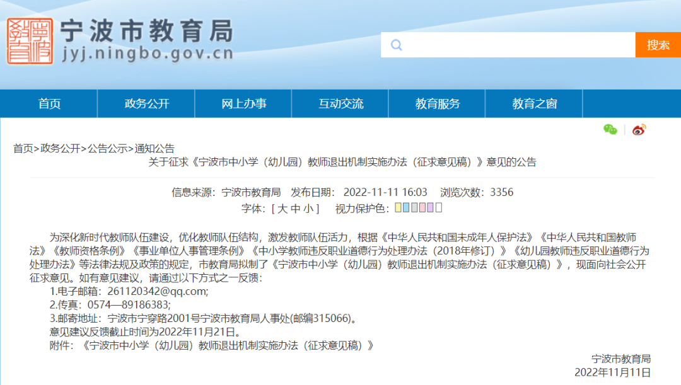Set font size to 中
681x385 pixels.
[x=296, y=209]
